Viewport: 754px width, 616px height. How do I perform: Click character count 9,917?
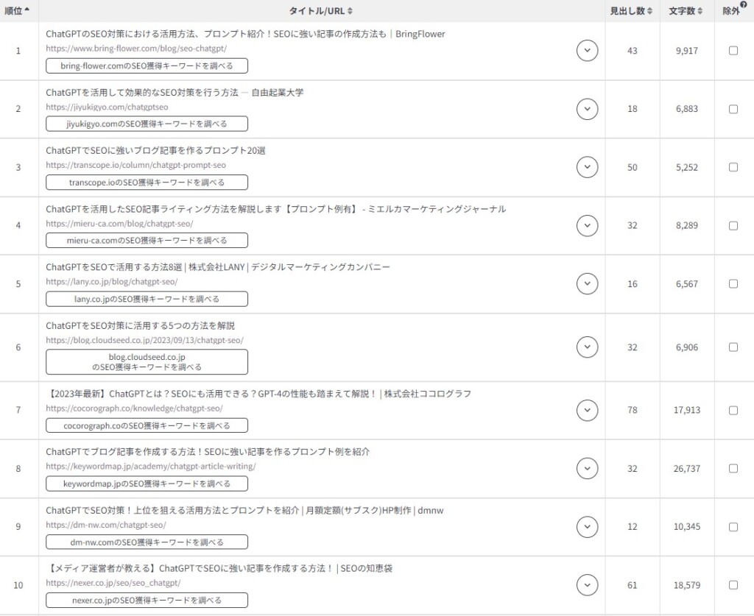[x=686, y=51]
